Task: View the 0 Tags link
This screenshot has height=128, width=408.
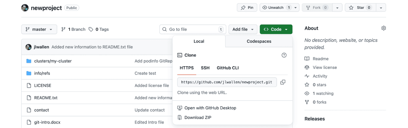Action: pos(99,29)
